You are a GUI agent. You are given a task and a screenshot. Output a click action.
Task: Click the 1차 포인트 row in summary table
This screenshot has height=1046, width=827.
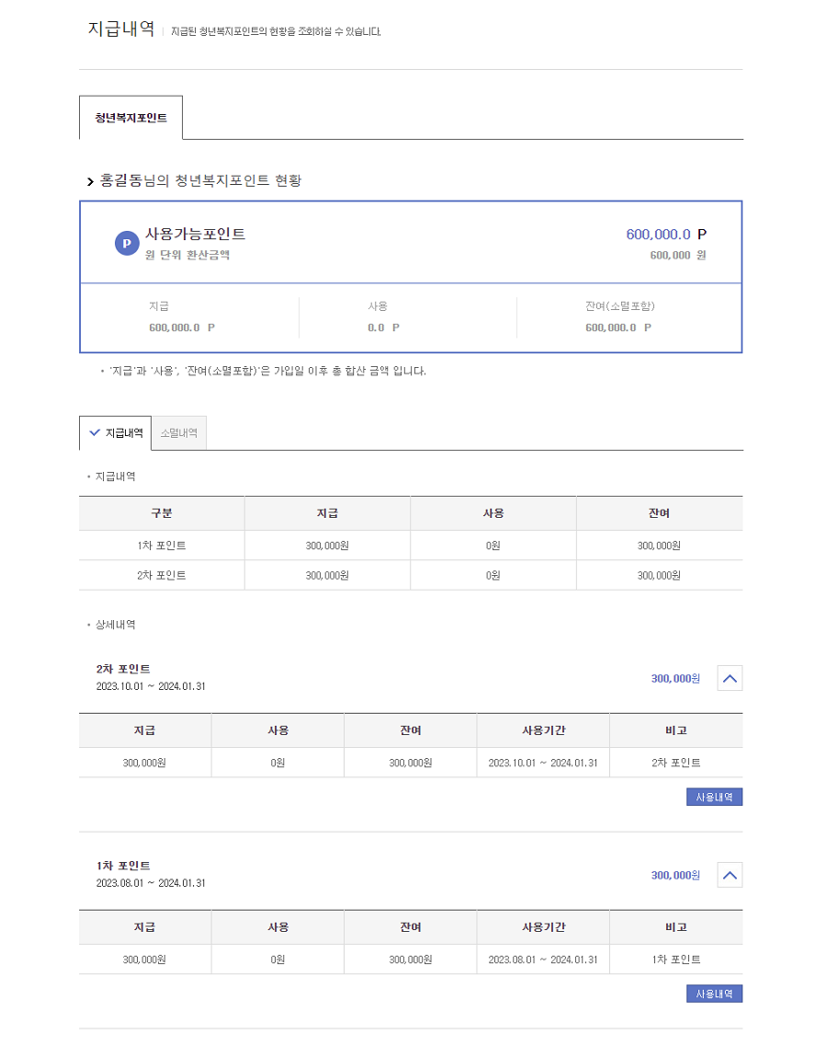point(161,546)
